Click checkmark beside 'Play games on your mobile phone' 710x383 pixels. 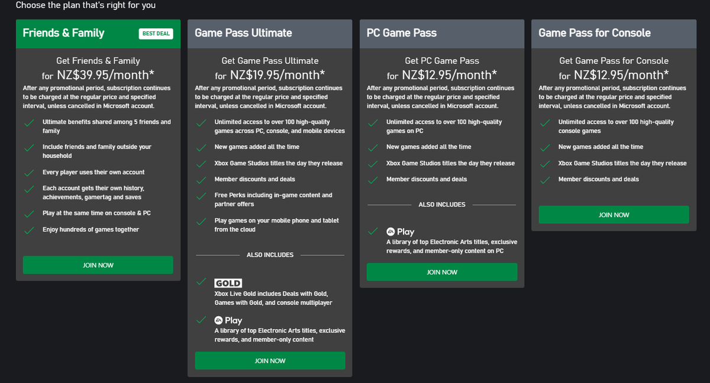201,222
